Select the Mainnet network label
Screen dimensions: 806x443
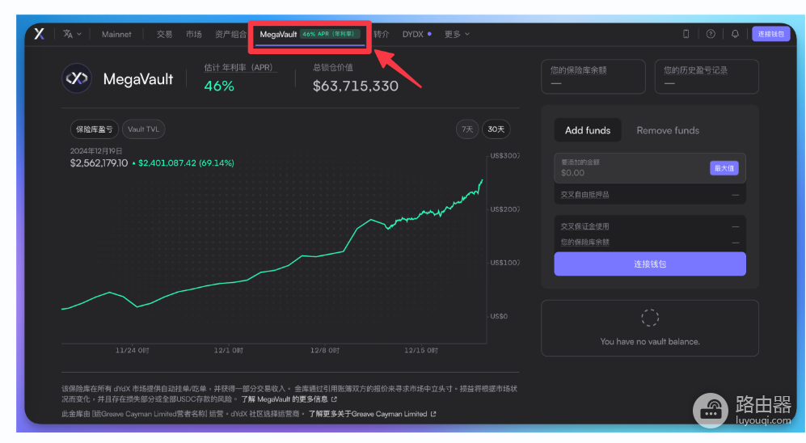[x=116, y=35]
